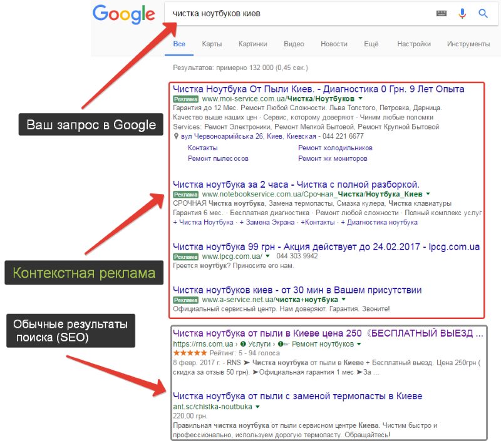Switch to the Карты tab
501x441 pixels.
[x=212, y=44]
